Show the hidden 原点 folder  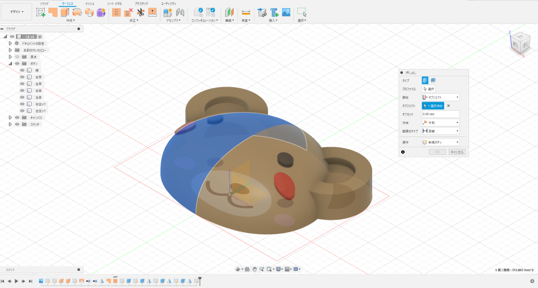point(17,57)
